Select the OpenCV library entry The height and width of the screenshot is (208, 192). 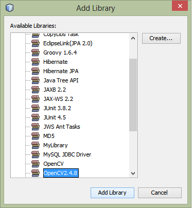click(54, 164)
